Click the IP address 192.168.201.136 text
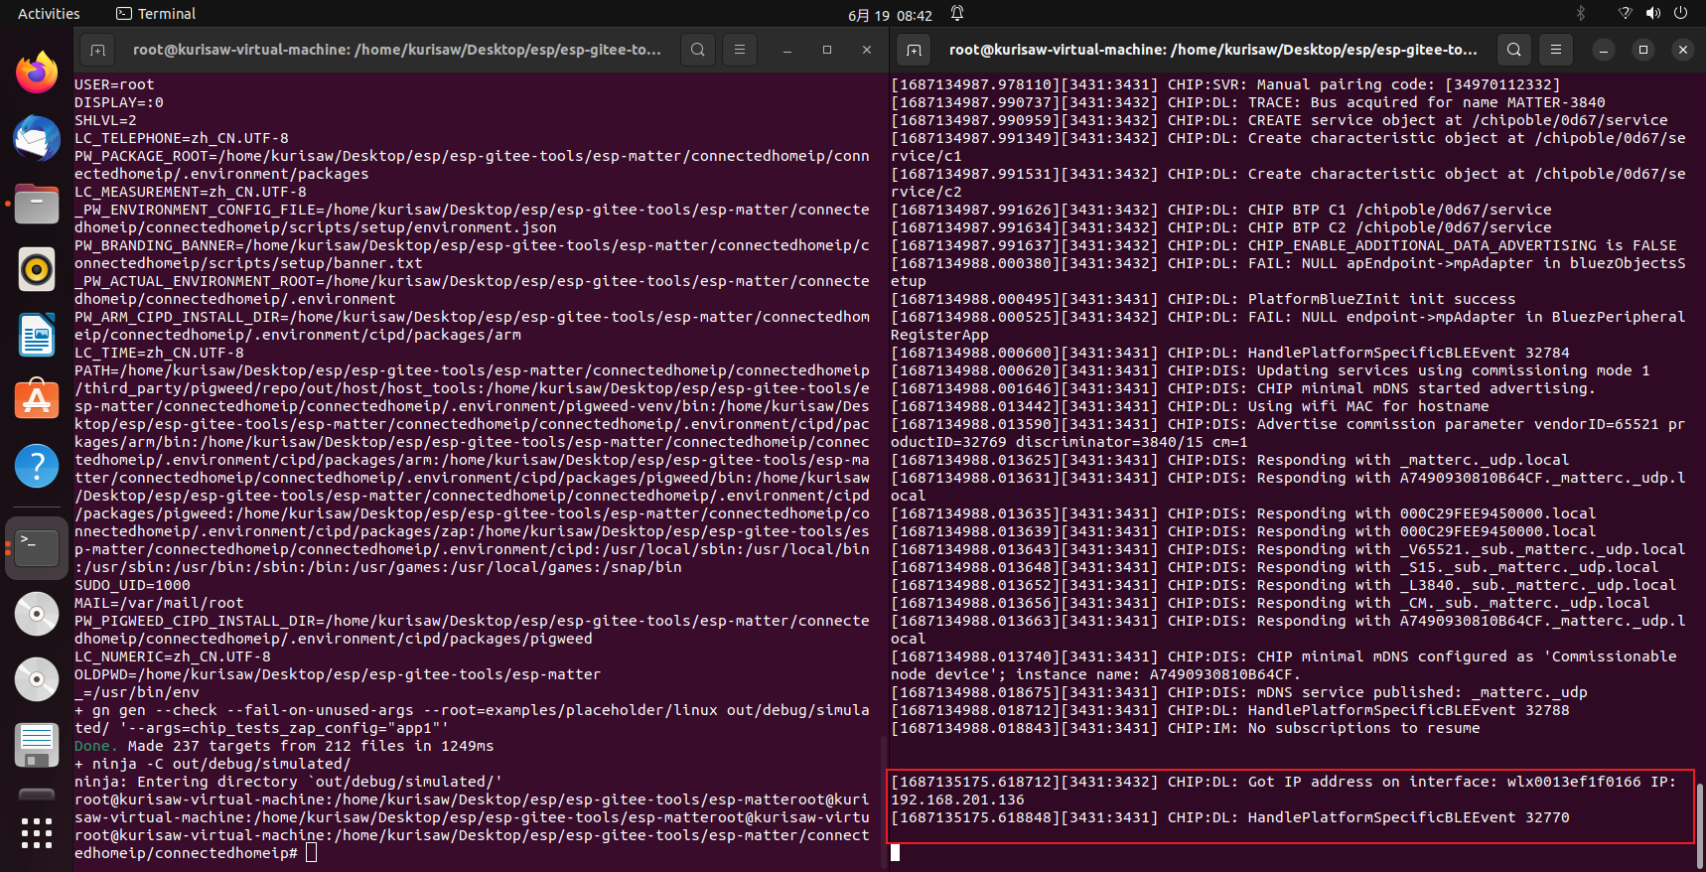 [x=957, y=799]
